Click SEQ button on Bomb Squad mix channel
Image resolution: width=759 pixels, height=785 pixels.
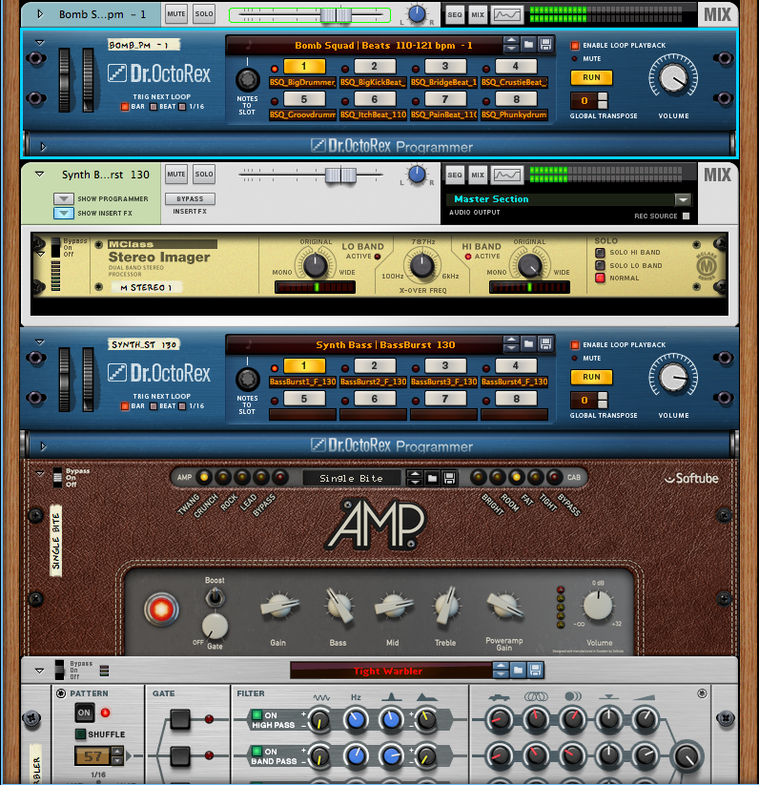pos(455,15)
